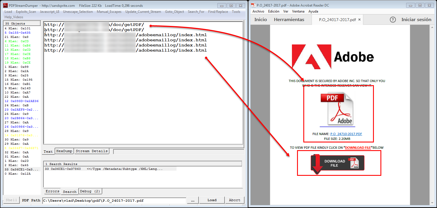Close the P.O_24017-2017.pdf tab
Viewport: 437px width, 208px height.
click(x=360, y=20)
